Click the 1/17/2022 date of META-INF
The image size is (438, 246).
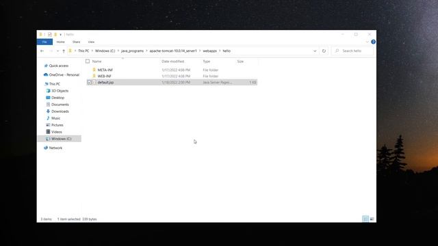(176, 70)
